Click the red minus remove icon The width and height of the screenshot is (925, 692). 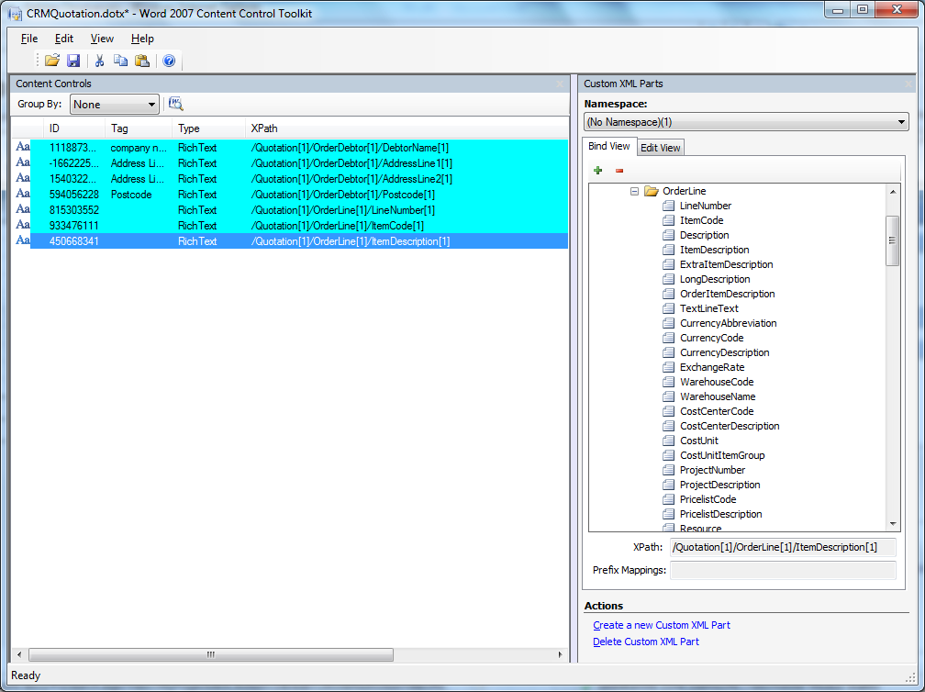[x=619, y=170]
